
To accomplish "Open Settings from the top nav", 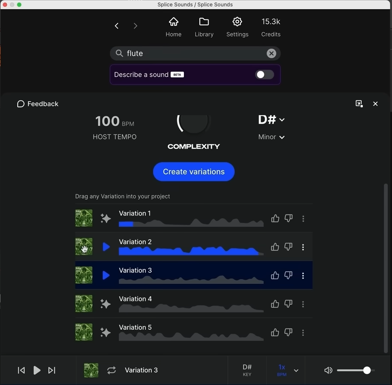I will tap(237, 27).
